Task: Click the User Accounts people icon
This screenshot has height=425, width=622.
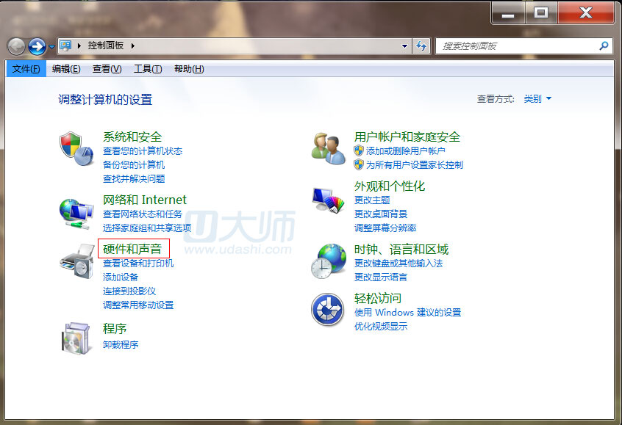Action: [328, 149]
